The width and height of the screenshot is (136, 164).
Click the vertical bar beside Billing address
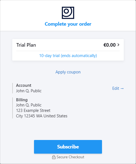click(x=13, y=108)
